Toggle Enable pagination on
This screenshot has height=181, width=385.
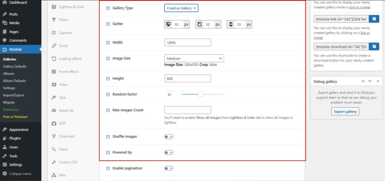tap(169, 168)
